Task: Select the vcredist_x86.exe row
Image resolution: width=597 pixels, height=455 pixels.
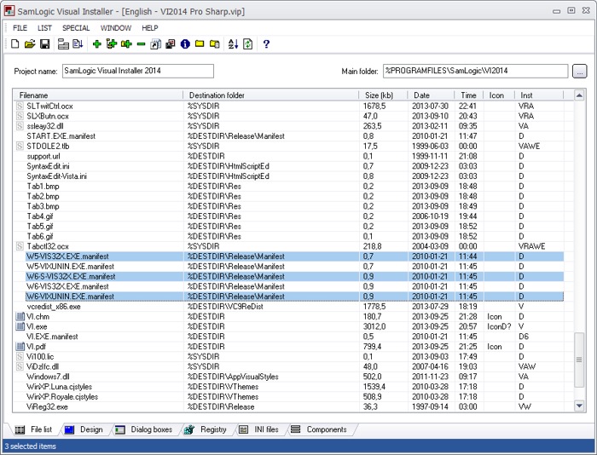Action: (x=288, y=307)
